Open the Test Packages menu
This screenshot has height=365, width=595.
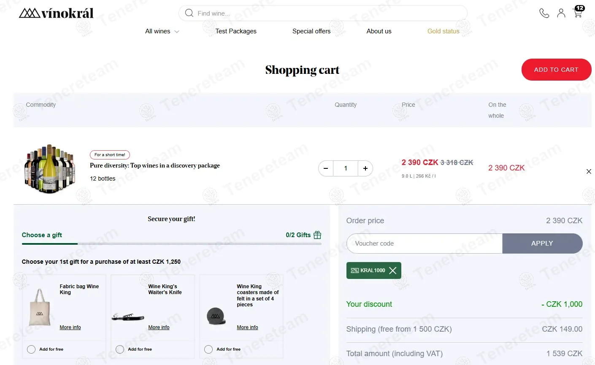236,31
